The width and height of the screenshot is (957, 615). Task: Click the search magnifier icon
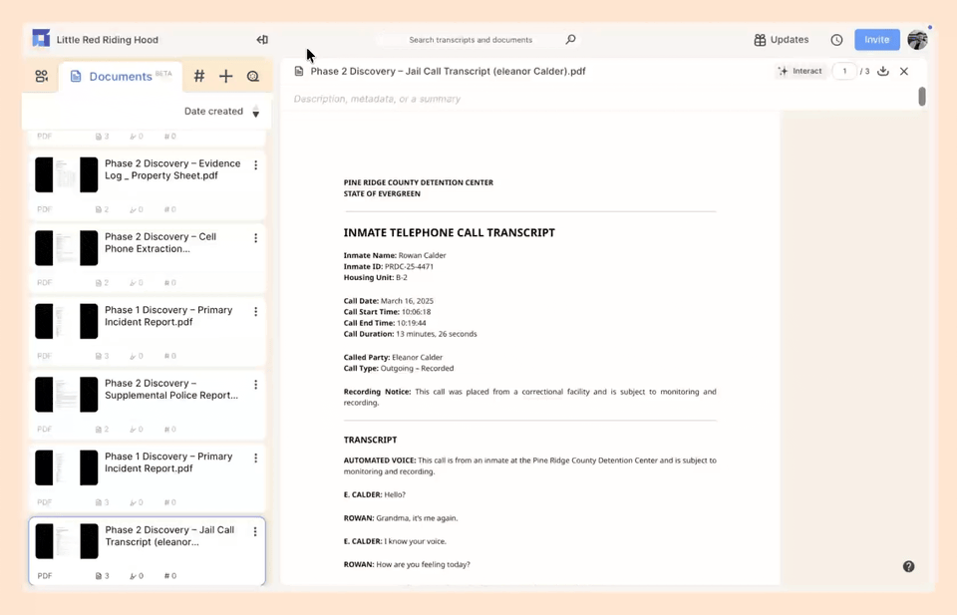pyautogui.click(x=570, y=39)
